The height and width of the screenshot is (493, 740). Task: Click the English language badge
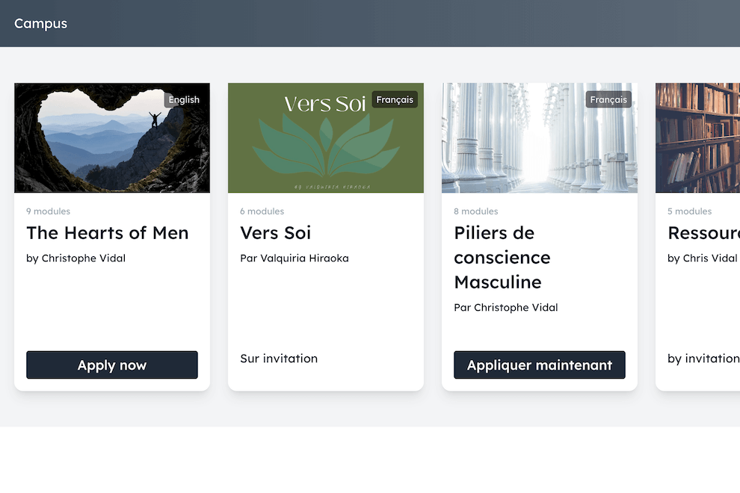pyautogui.click(x=184, y=99)
